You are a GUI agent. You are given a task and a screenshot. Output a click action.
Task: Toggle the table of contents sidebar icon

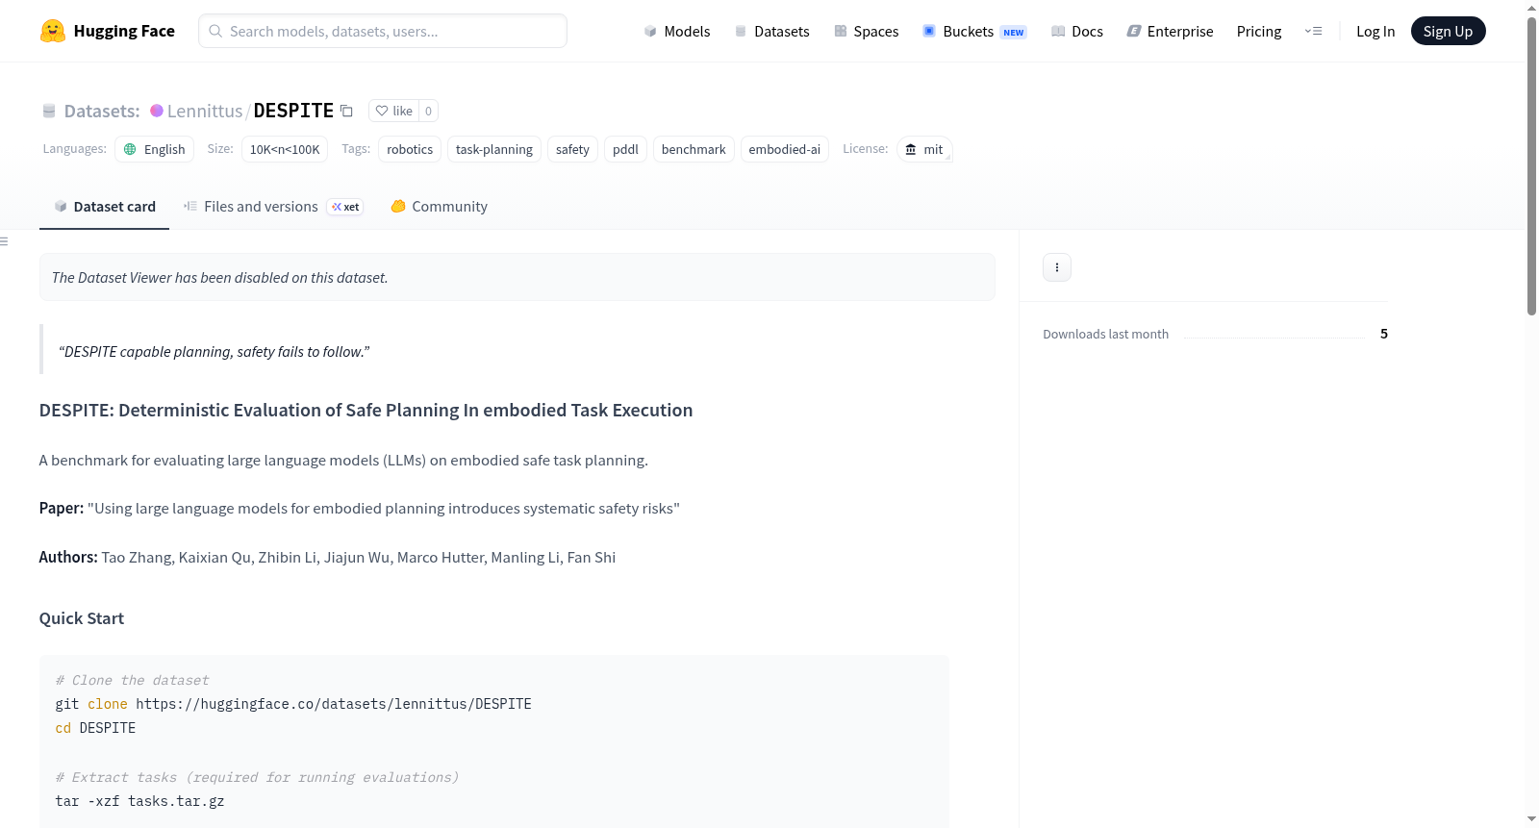tap(4, 241)
